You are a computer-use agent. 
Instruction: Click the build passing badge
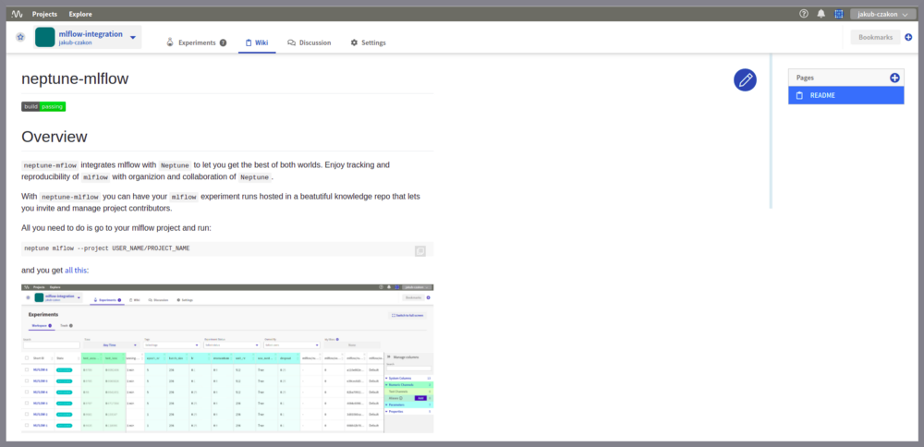point(43,106)
